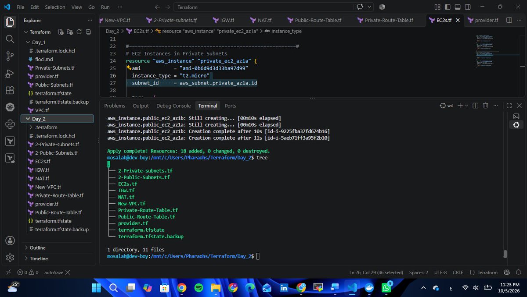This screenshot has width=527, height=297.
Task: Change encoding via UTF-8 indicator
Action: click(440, 272)
